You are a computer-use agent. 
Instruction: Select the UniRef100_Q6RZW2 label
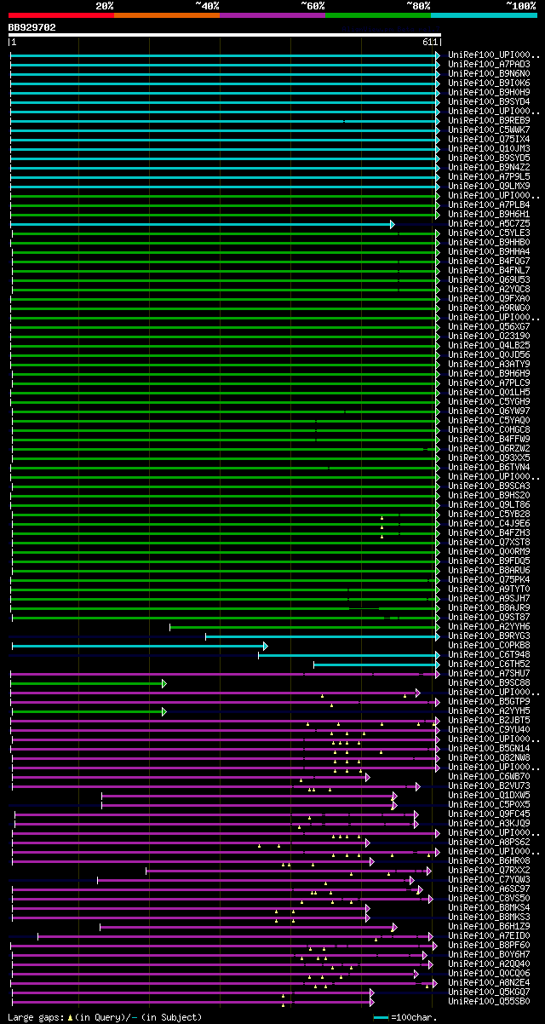[x=490, y=448]
